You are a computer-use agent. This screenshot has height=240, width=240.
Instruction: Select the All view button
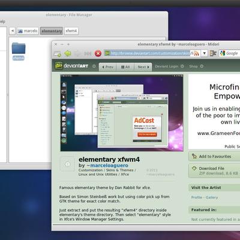pyautogui.click(x=125, y=67)
